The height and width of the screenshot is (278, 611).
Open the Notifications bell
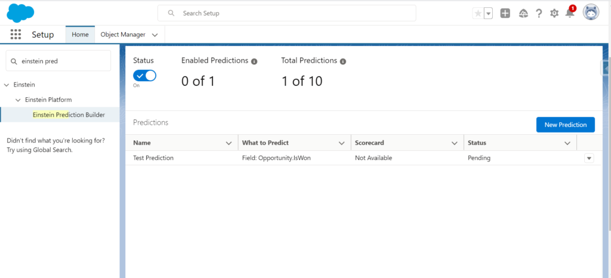click(570, 13)
